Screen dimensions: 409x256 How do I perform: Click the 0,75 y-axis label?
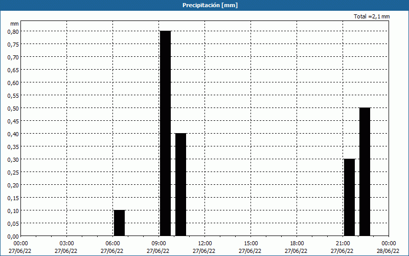pos(13,44)
